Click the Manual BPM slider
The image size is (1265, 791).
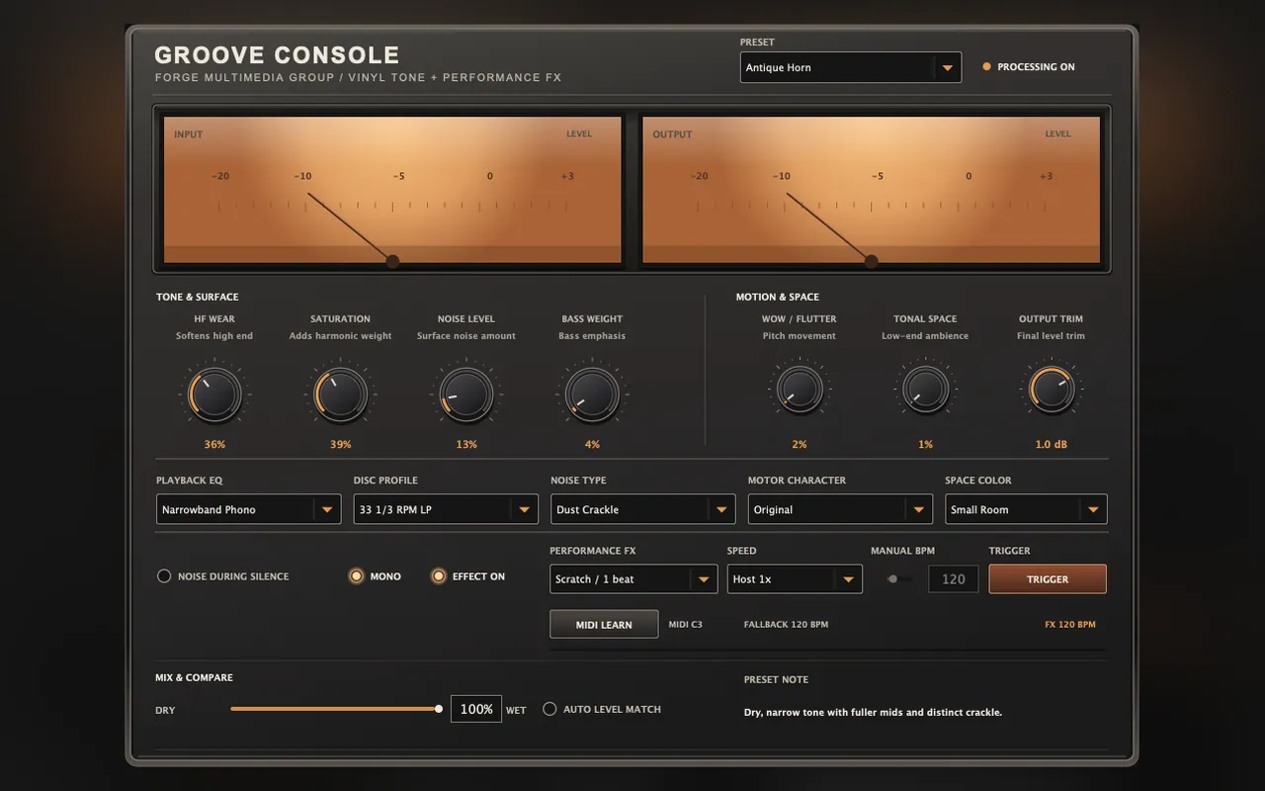click(898, 578)
